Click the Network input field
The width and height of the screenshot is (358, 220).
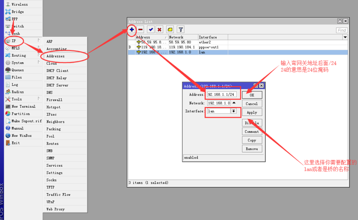tap(219, 103)
